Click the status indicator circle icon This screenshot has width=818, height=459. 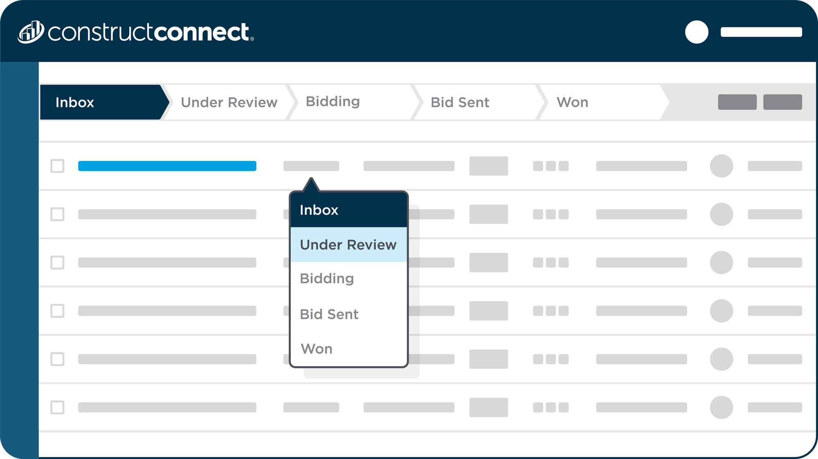click(721, 166)
